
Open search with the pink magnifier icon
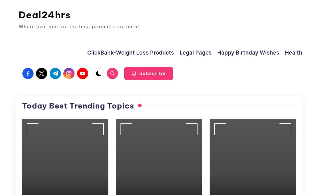112,73
